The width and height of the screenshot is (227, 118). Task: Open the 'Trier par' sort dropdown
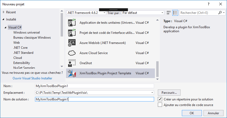[143, 13]
